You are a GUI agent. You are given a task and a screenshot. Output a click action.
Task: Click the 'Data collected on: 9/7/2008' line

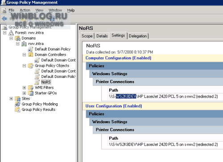click(120, 52)
